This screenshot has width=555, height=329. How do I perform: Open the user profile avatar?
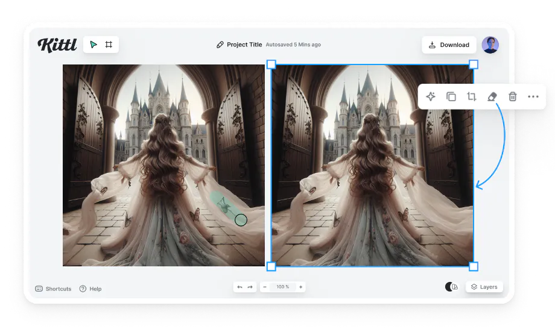(490, 45)
